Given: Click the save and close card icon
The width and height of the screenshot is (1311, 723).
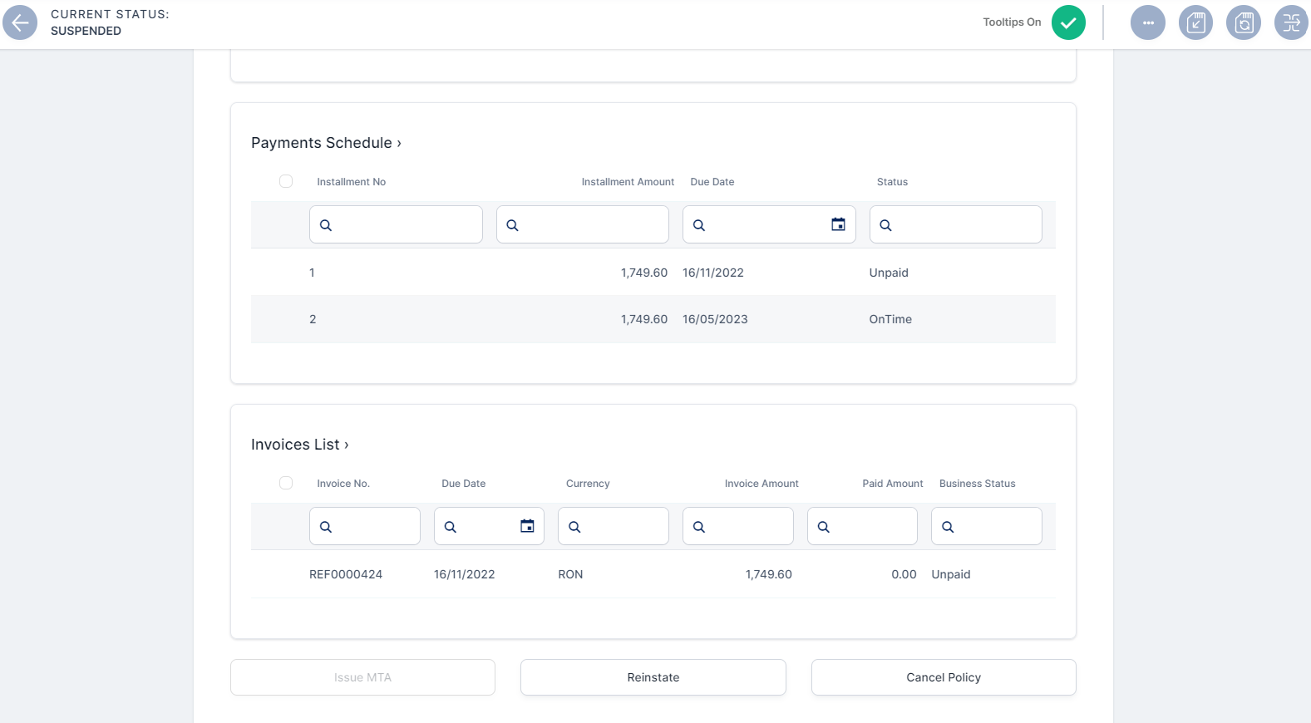Looking at the screenshot, I should point(1195,22).
